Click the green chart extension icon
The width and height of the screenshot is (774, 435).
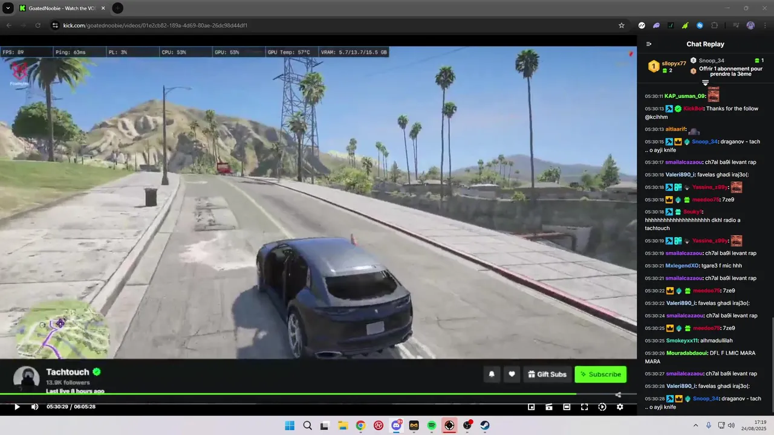tap(685, 25)
